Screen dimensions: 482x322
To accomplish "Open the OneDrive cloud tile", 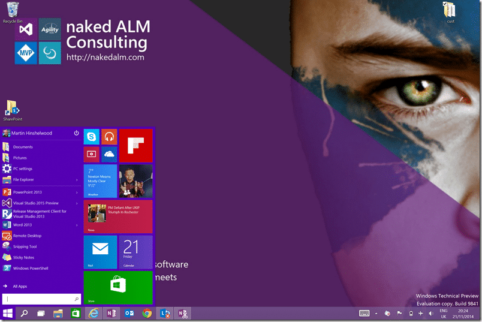I will point(109,154).
